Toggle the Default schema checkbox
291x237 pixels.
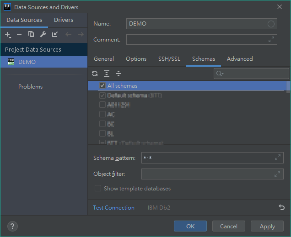pos(102,95)
